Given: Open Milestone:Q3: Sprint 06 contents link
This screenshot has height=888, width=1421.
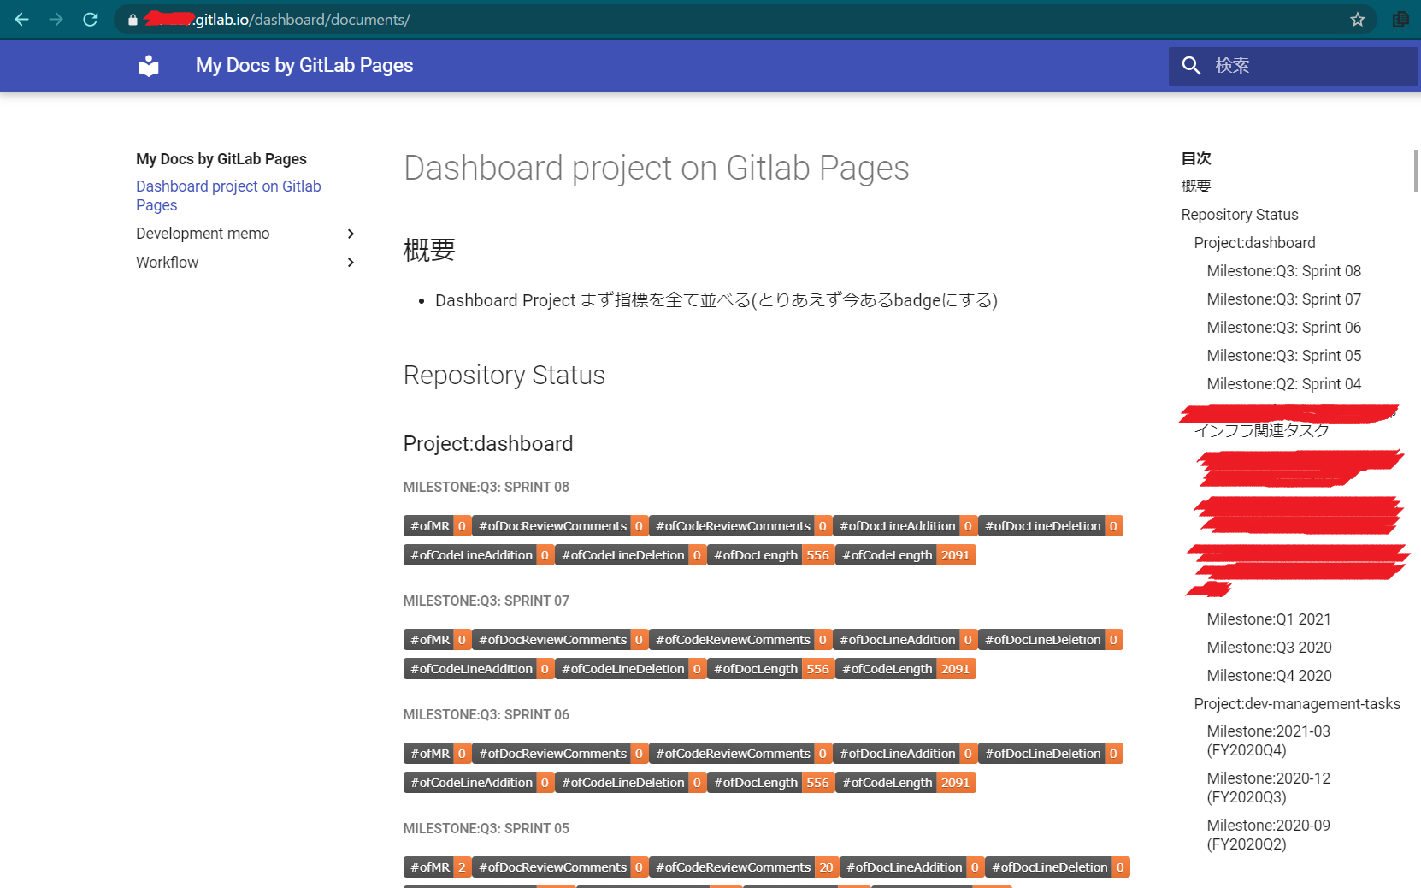Looking at the screenshot, I should pyautogui.click(x=1284, y=328).
